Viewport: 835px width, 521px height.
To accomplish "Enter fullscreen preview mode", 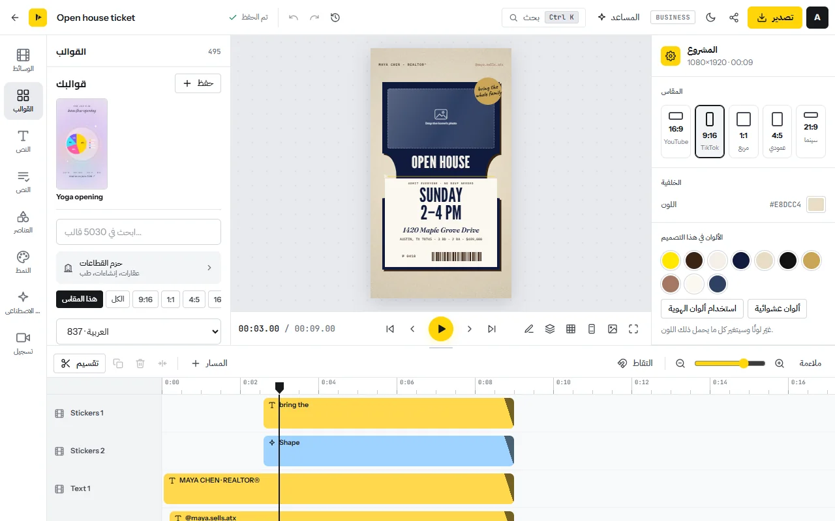I will point(633,329).
